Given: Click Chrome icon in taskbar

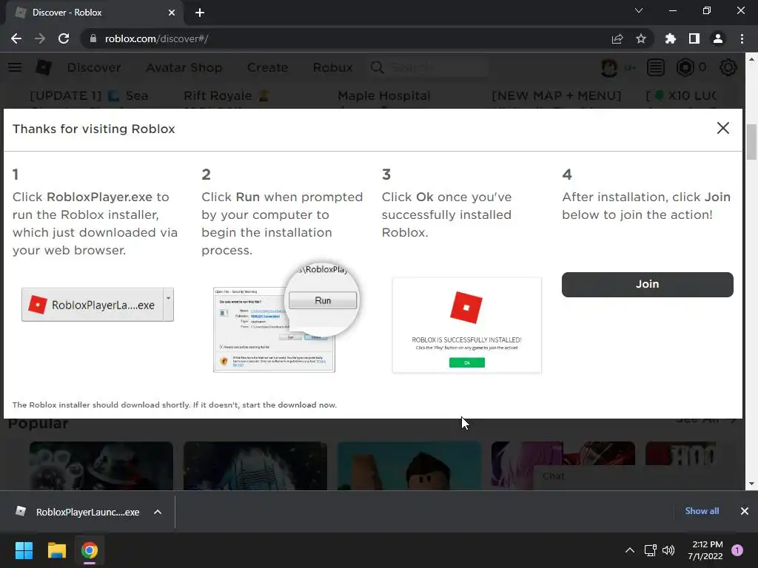Looking at the screenshot, I should (x=89, y=550).
